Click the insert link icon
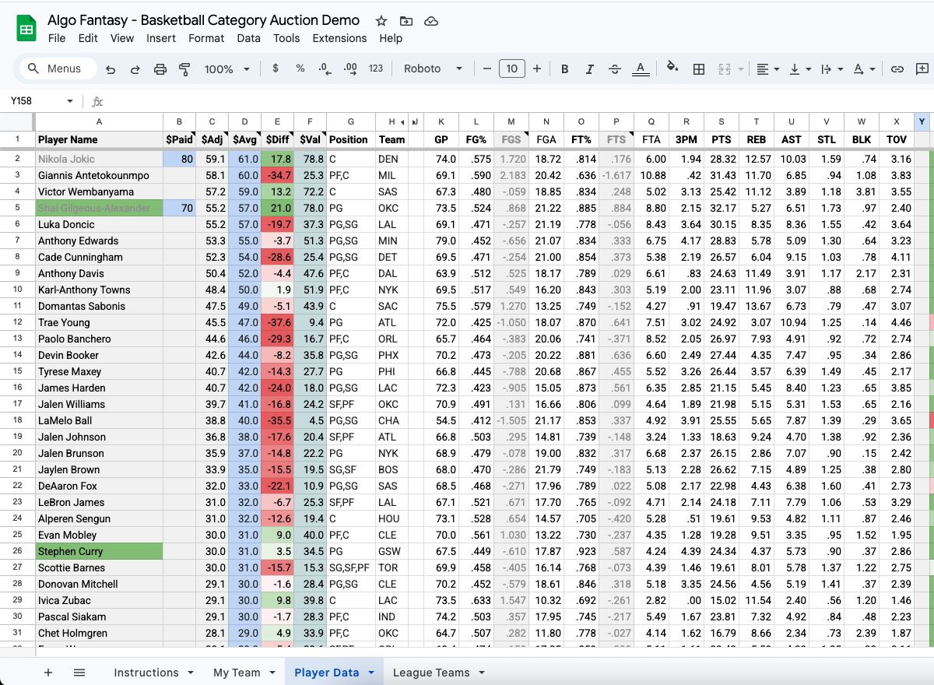 coord(897,69)
